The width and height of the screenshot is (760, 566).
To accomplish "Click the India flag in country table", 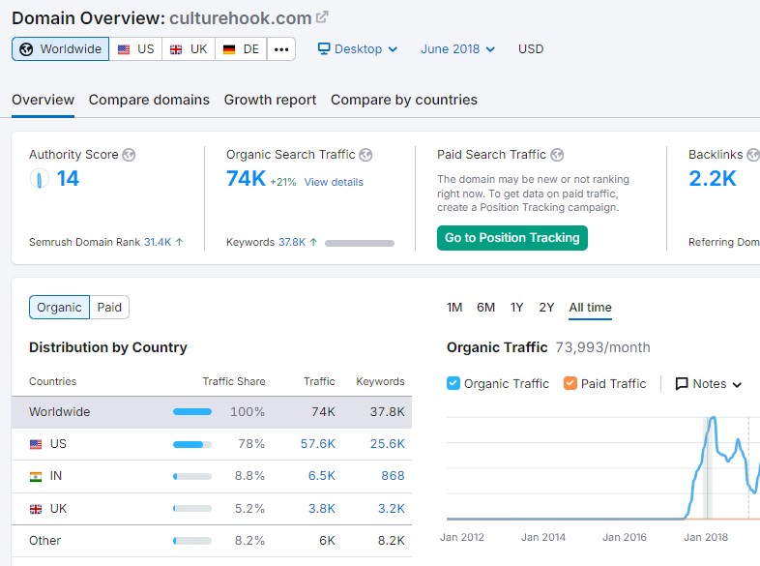I will coord(36,476).
